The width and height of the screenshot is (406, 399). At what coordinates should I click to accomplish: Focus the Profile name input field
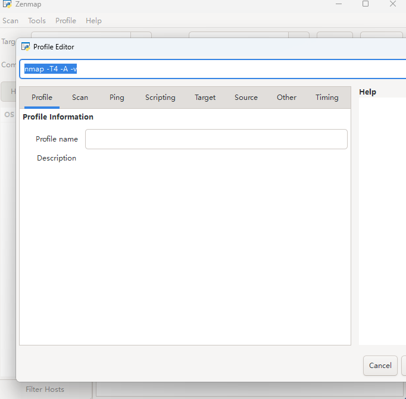(216, 139)
